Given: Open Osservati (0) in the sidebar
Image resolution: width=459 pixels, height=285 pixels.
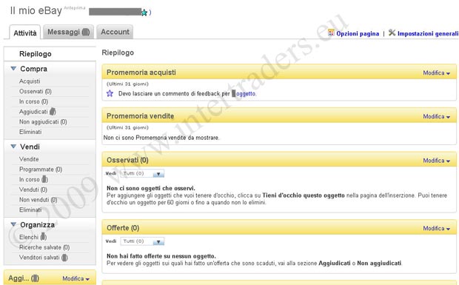Looking at the screenshot, I should [35, 91].
